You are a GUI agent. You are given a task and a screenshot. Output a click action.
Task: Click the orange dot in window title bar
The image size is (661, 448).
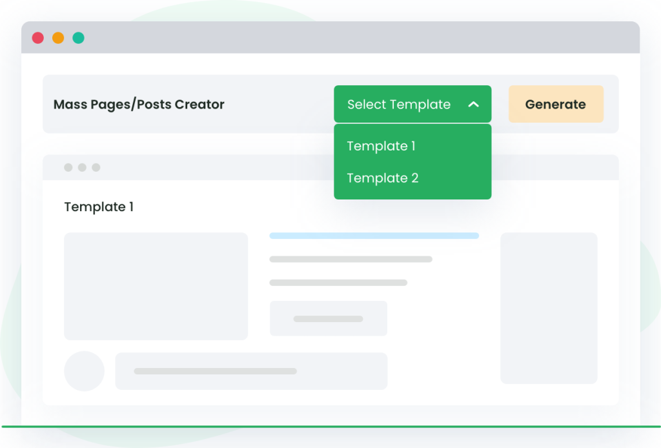(58, 38)
